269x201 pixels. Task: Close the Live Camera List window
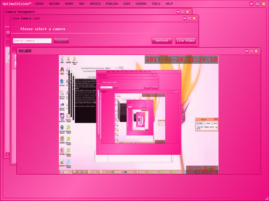pos(194,18)
